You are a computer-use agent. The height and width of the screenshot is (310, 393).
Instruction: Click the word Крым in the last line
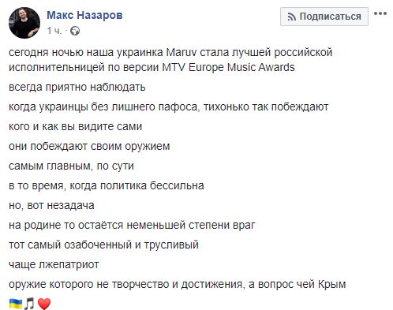pyautogui.click(x=332, y=284)
